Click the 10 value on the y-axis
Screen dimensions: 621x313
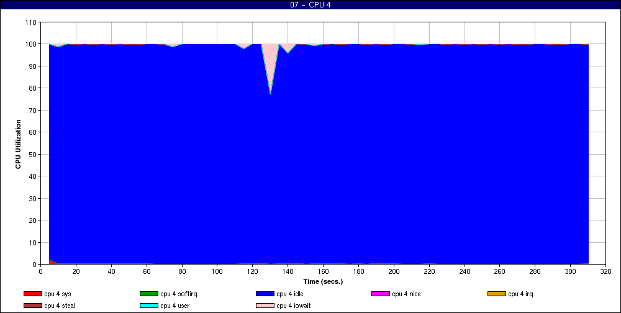point(32,242)
